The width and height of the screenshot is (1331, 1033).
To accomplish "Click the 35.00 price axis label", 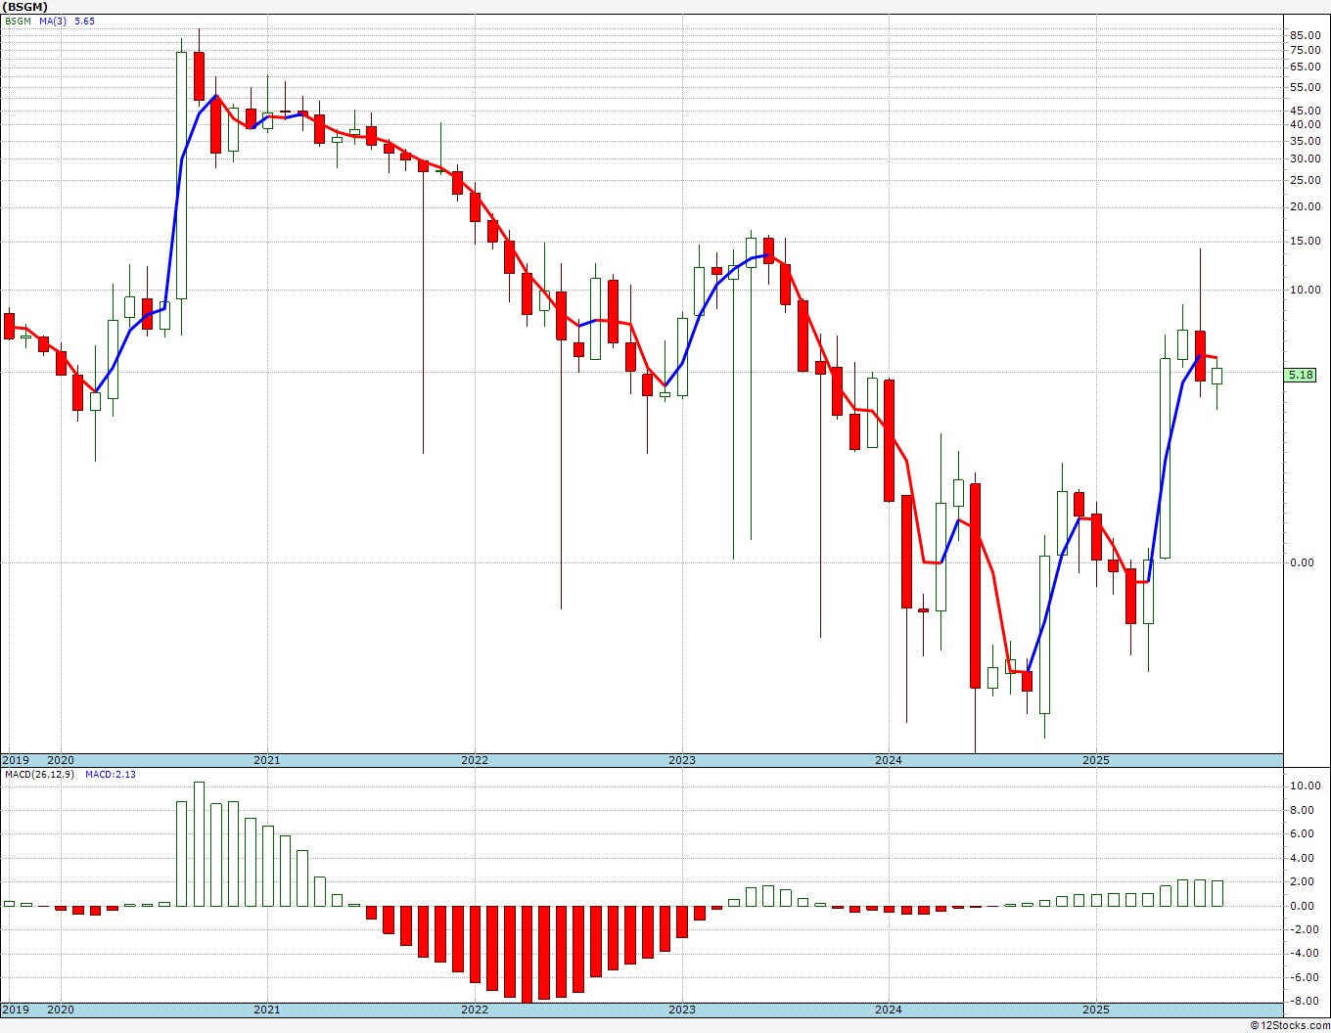I will pos(1306,140).
